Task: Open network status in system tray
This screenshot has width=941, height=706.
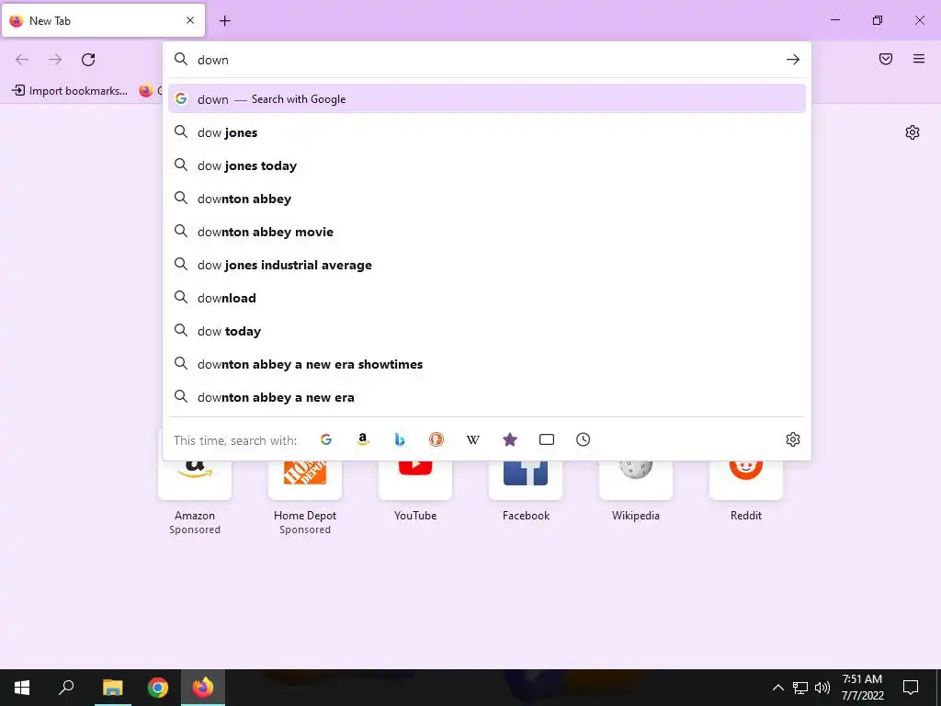Action: tap(800, 688)
